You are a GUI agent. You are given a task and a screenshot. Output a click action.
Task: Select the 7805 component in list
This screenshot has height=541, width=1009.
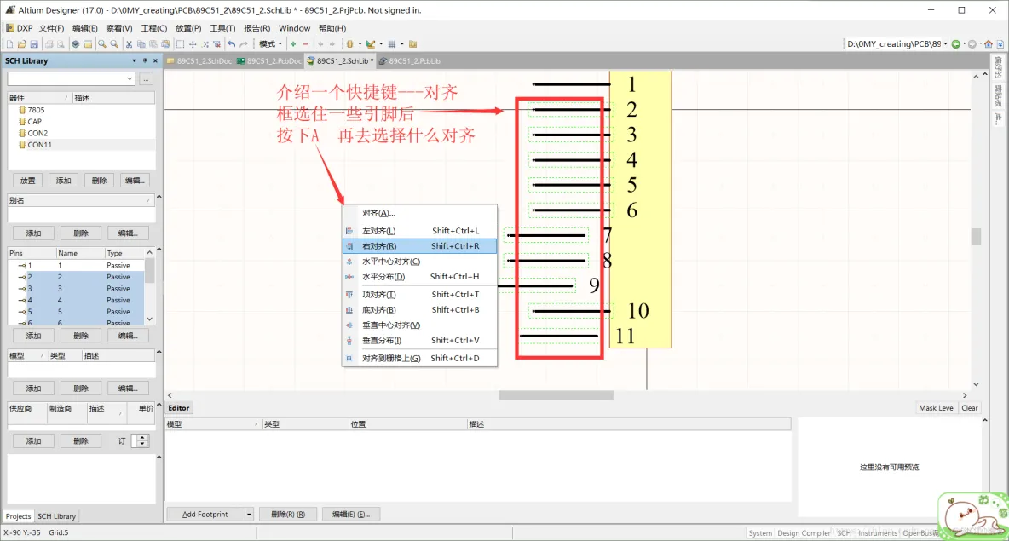(81, 110)
